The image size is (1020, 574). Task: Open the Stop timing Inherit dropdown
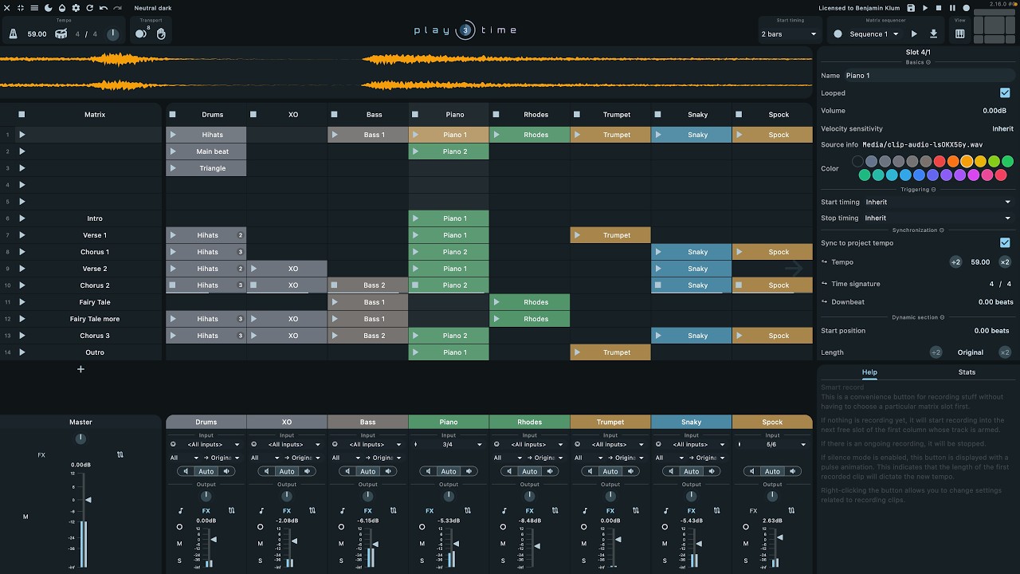click(938, 218)
